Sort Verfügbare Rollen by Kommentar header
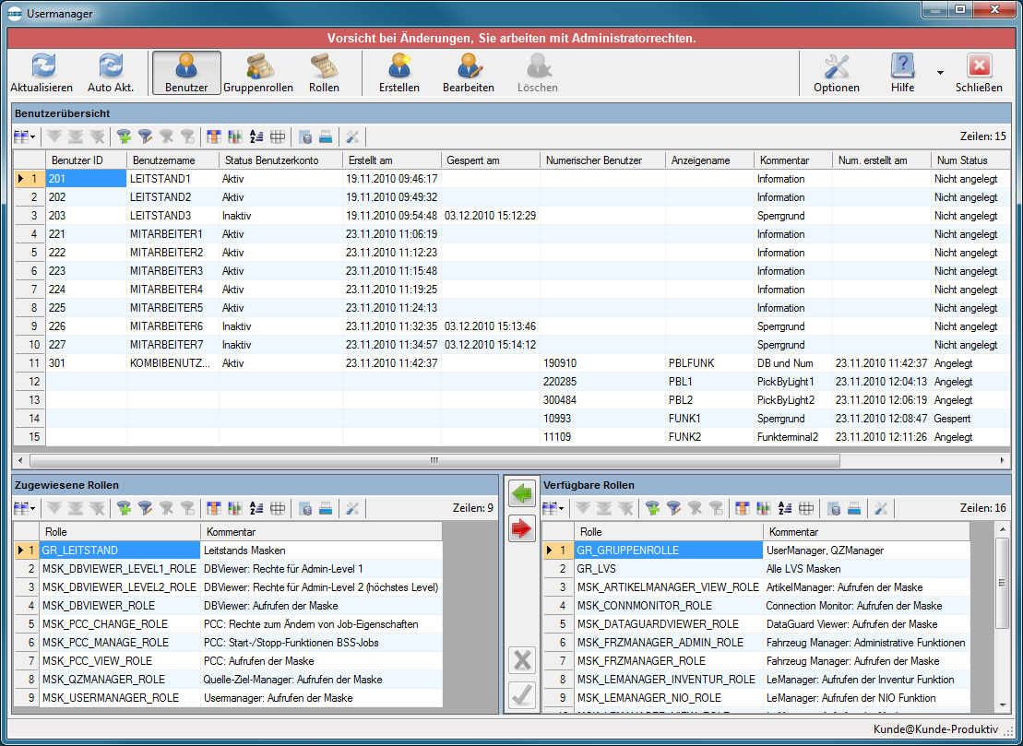Image resolution: width=1023 pixels, height=746 pixels. click(866, 532)
